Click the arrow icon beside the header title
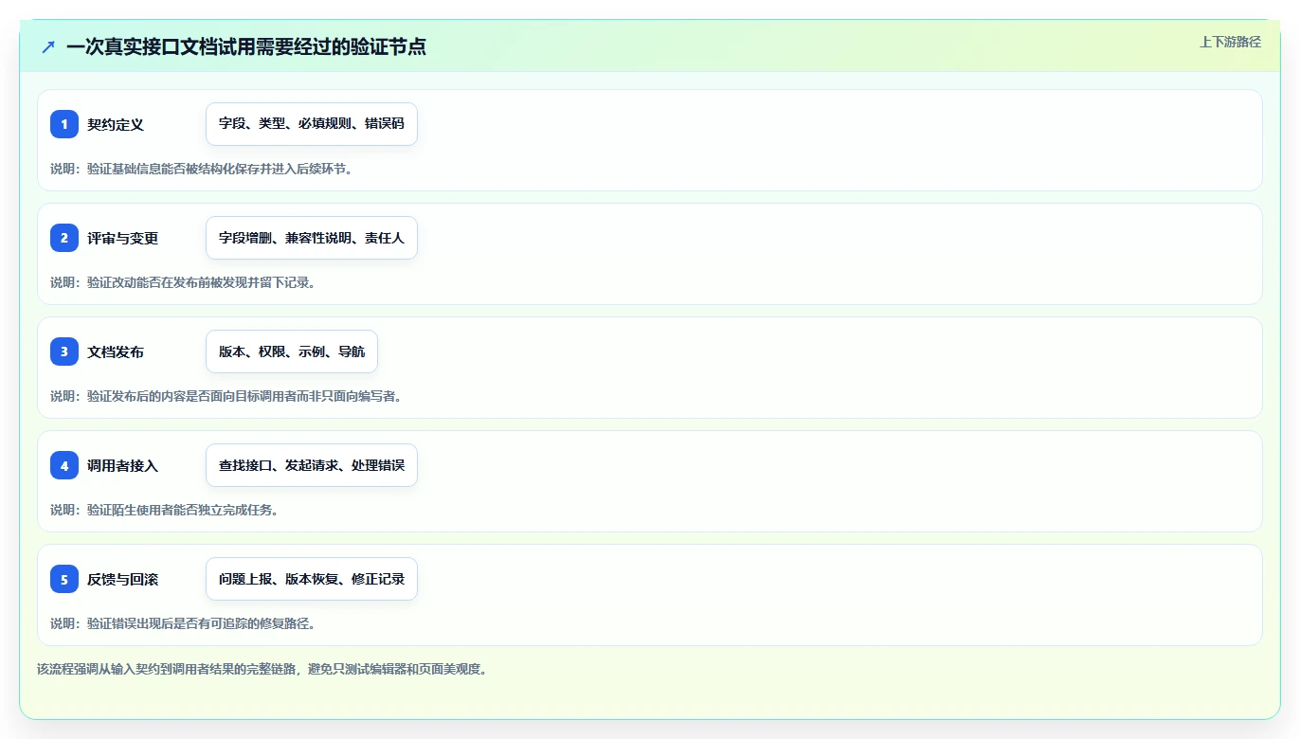 click(48, 46)
